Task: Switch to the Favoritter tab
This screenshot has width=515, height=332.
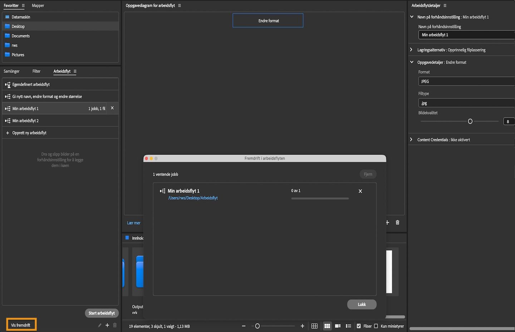Action: tap(11, 6)
